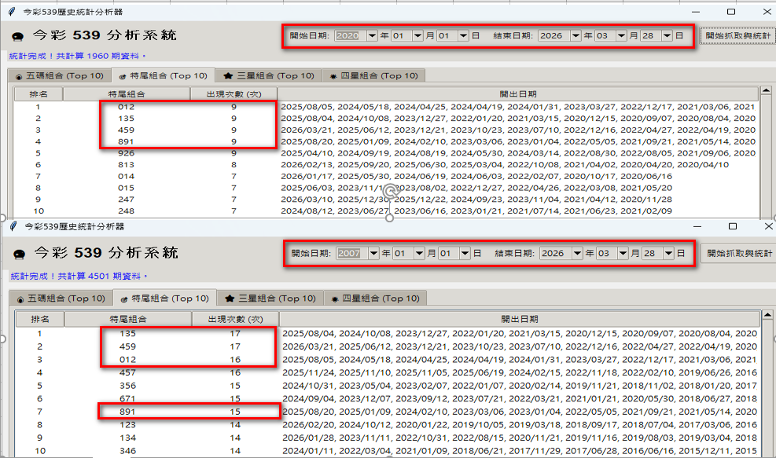Viewport: 776px width, 458px height.
Task: Open the start year dropdown showing 2007
Action: pyautogui.click(x=373, y=254)
